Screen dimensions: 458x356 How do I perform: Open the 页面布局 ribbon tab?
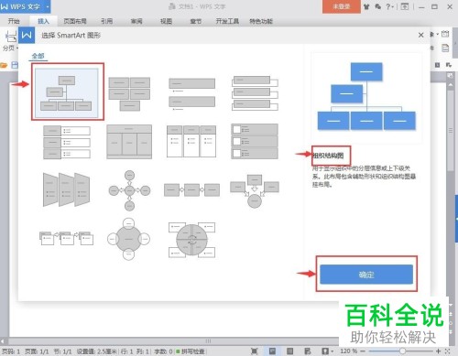point(75,21)
